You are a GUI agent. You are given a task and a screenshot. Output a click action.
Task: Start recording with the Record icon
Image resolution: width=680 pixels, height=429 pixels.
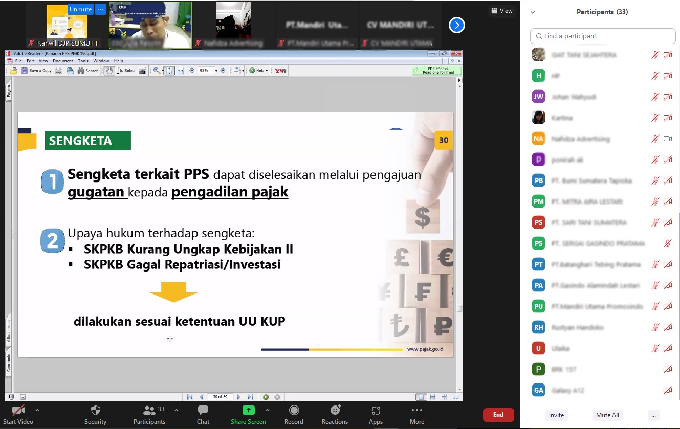294,410
